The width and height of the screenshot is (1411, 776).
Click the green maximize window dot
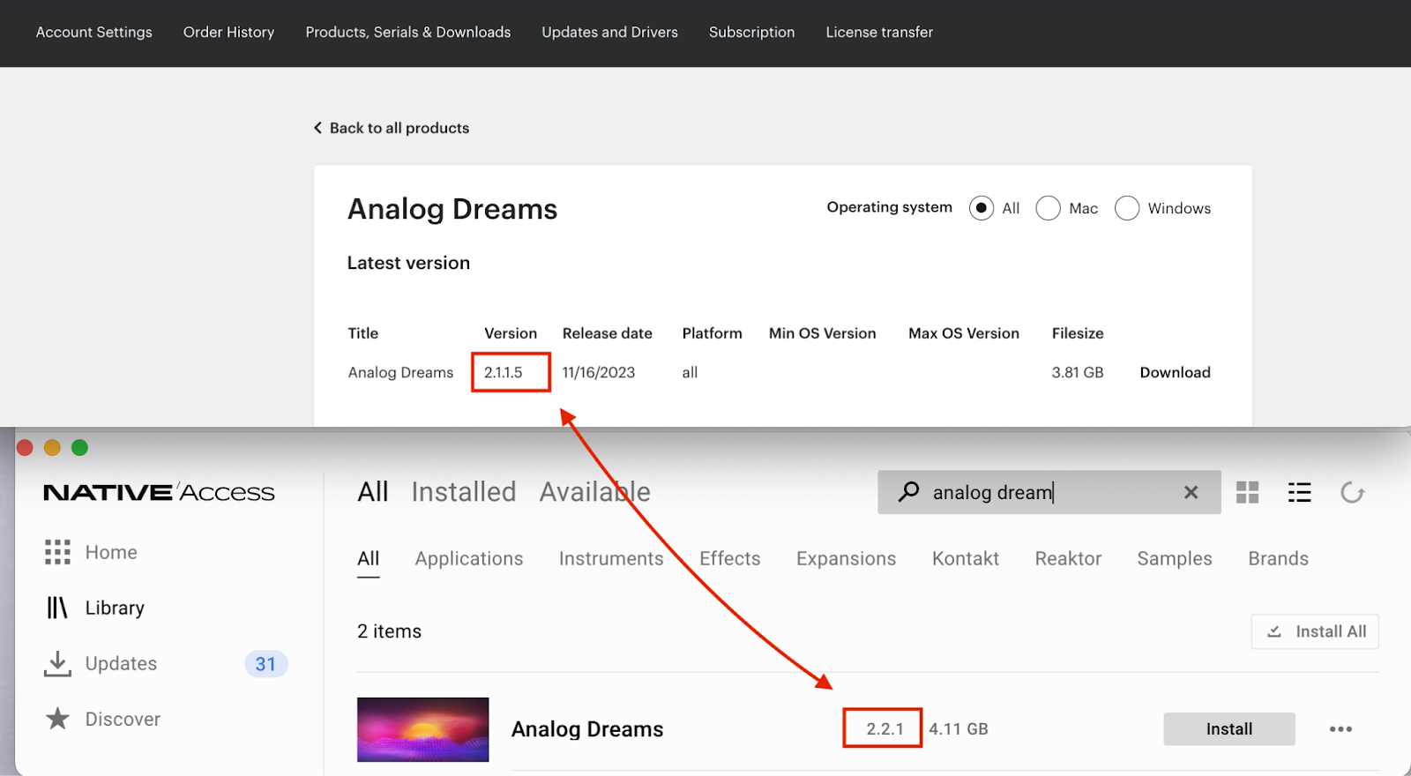(79, 448)
